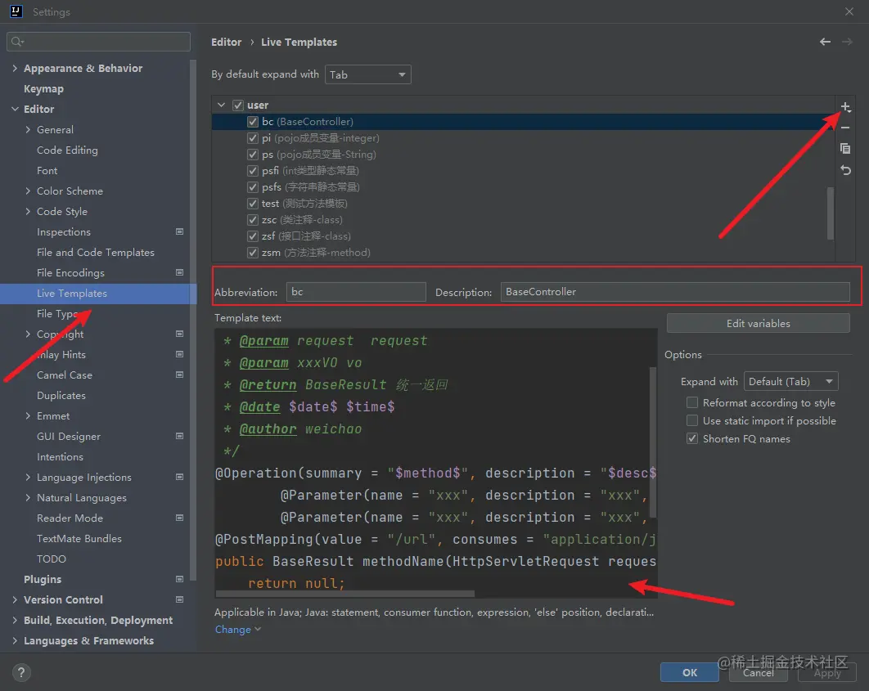This screenshot has height=691, width=869.
Task: Toggle the psfi template checkbox
Action: click(x=253, y=171)
